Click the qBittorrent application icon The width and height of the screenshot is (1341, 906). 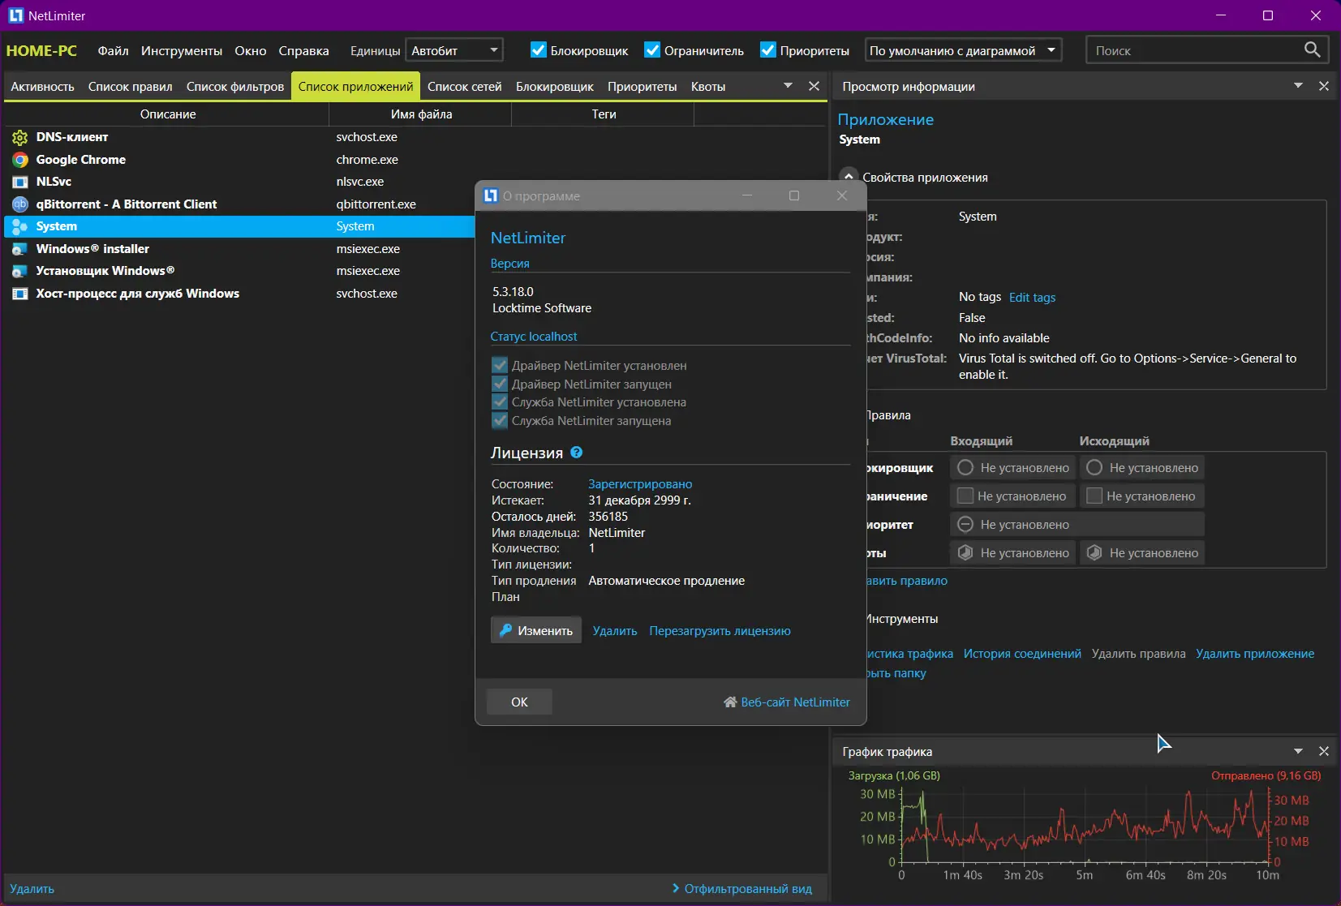tap(20, 204)
